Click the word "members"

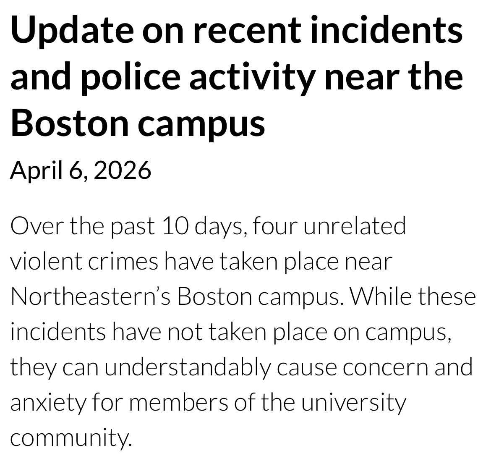coord(177,403)
